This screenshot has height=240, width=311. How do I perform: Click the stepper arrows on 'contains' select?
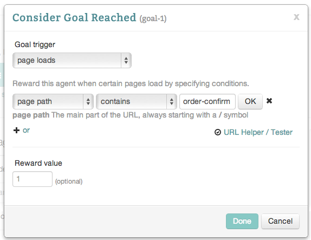172,101
